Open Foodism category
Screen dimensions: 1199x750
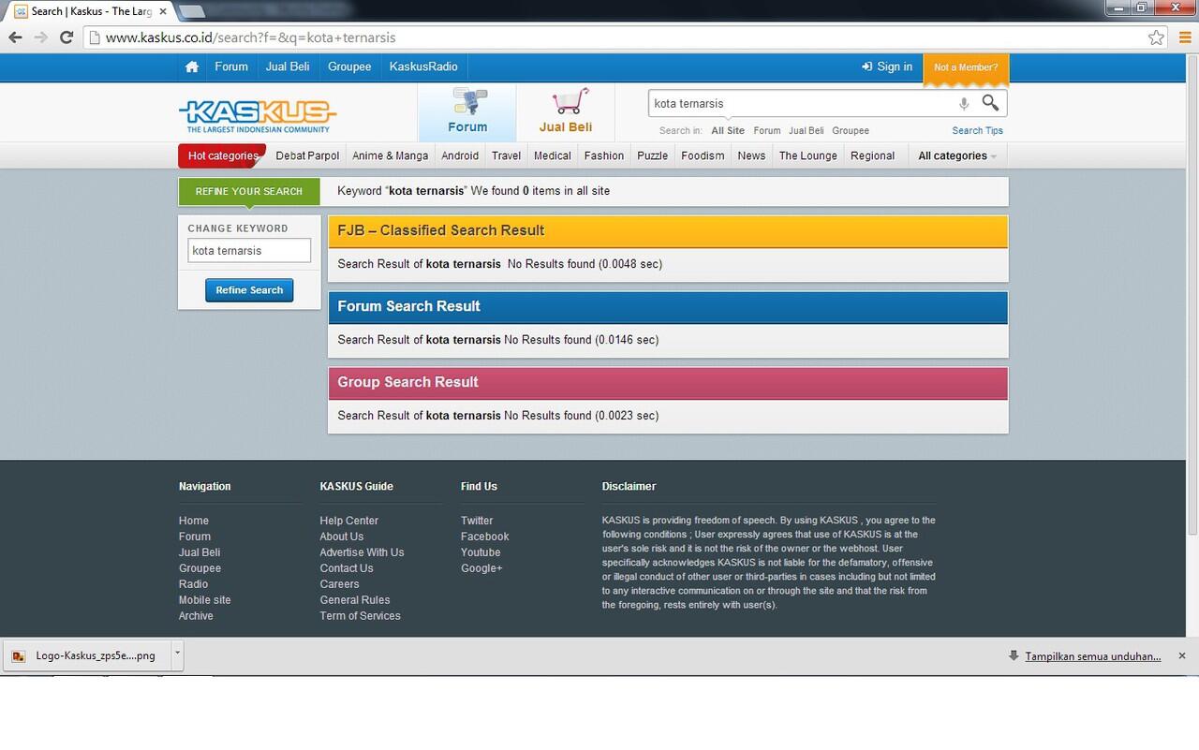point(703,155)
